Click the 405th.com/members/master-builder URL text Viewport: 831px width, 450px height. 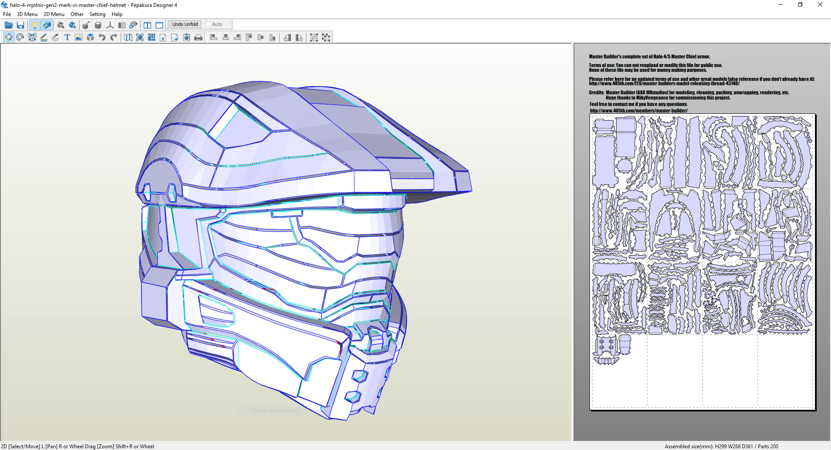point(638,111)
